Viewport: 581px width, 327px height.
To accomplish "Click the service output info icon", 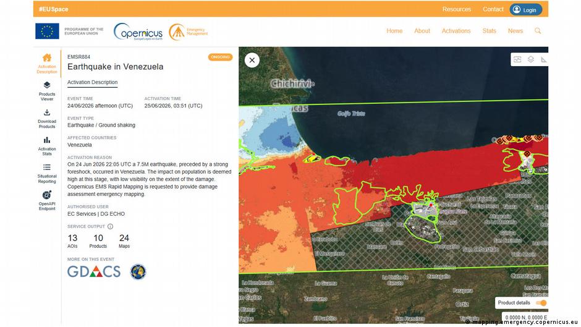I will point(110,226).
